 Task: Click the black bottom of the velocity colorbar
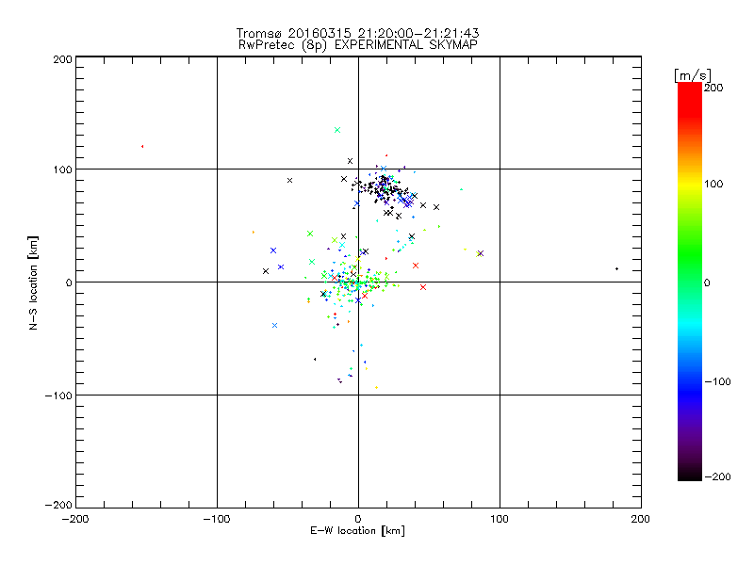coord(690,474)
